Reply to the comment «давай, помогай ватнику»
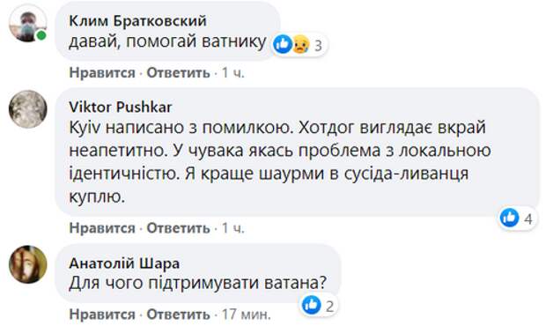This screenshot has height=326, width=546. (x=178, y=73)
